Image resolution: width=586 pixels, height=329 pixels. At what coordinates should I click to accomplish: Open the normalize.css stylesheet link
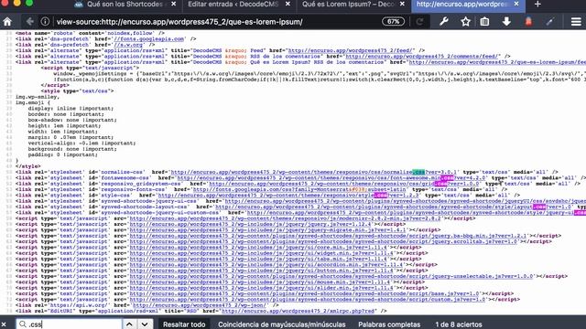(315, 172)
